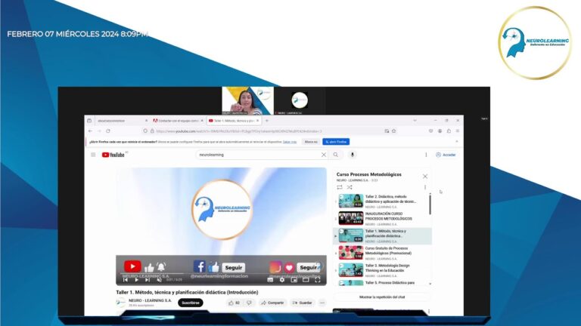Open Firefox list all tabs chevron
Viewport: 581px width, 326px height.
click(415, 121)
